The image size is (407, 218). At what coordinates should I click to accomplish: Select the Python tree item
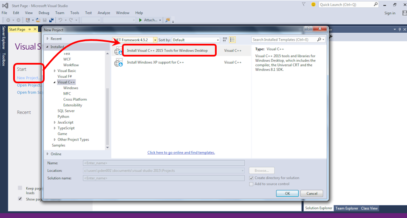click(x=63, y=116)
